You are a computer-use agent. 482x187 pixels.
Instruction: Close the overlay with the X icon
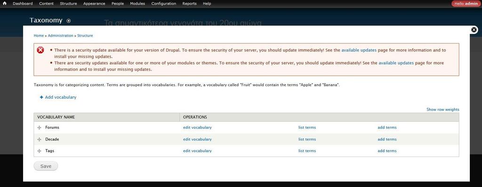pyautogui.click(x=474, y=30)
